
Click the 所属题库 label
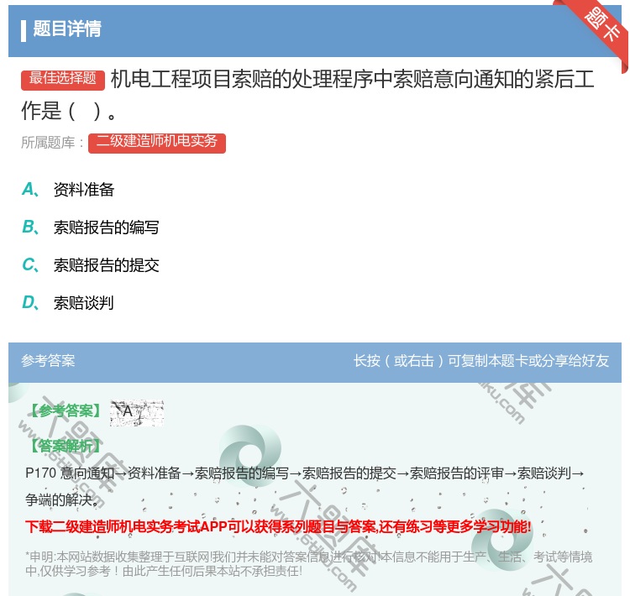tap(52, 143)
